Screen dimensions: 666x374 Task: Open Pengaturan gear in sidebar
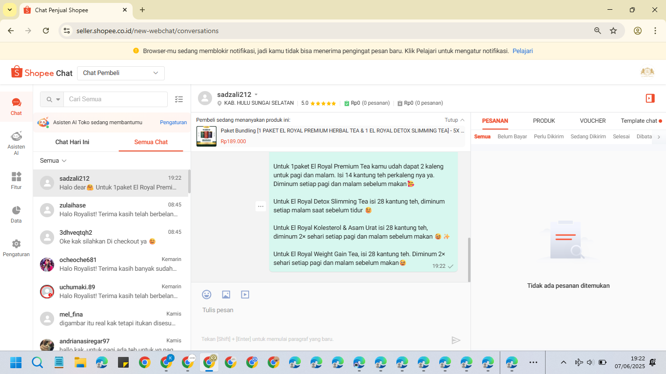(16, 248)
